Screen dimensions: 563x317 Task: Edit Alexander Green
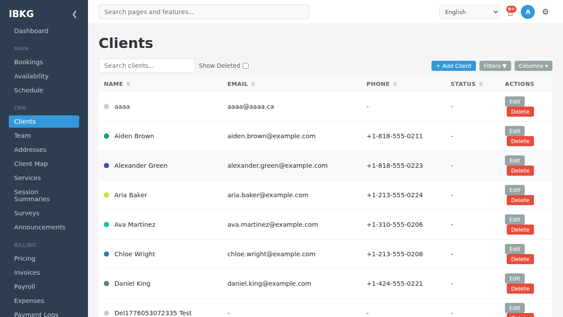(x=515, y=161)
